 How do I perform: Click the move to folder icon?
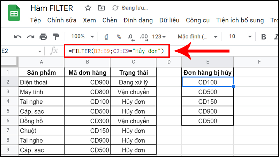[101, 8]
